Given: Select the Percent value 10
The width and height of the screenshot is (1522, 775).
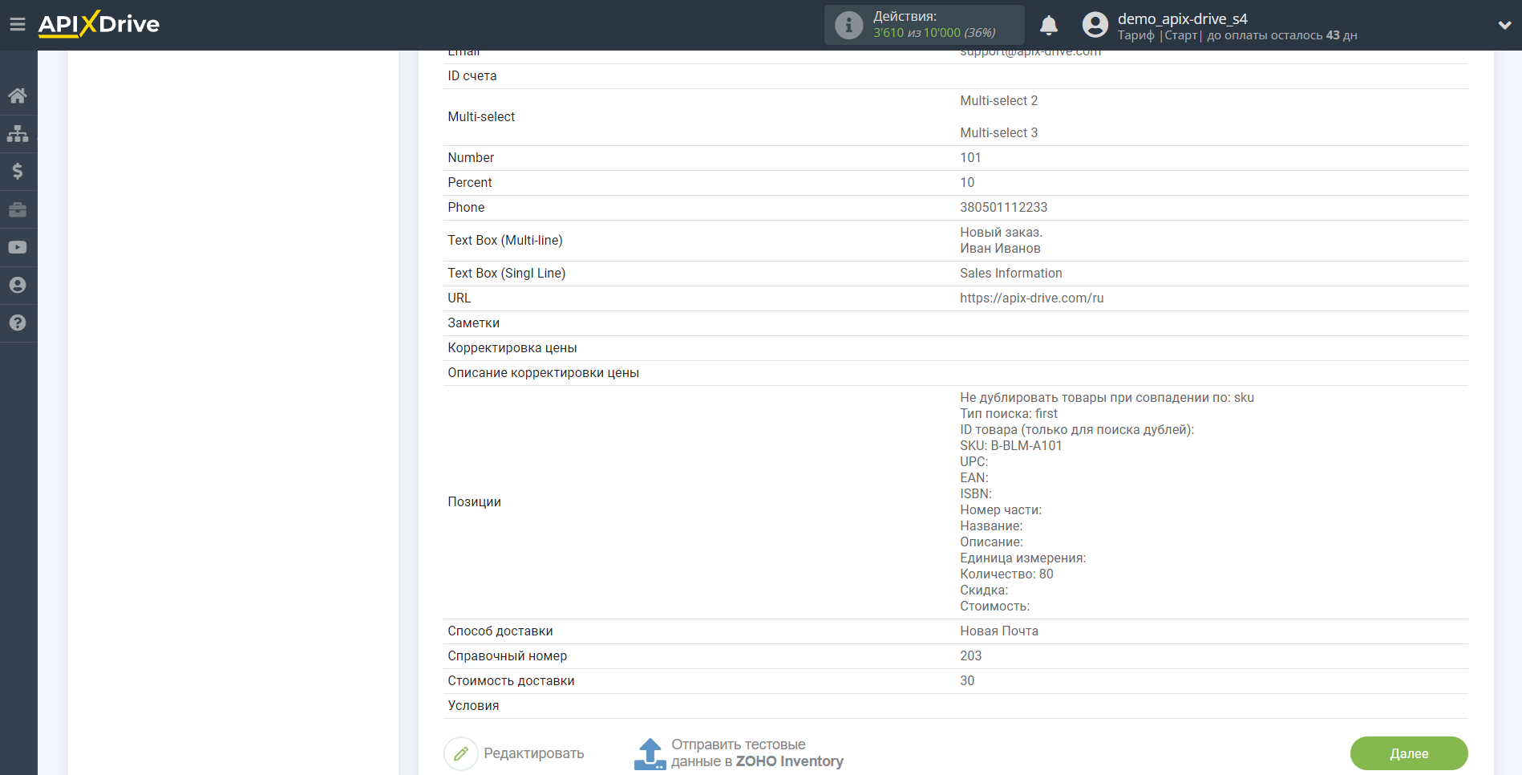Looking at the screenshot, I should (967, 182).
